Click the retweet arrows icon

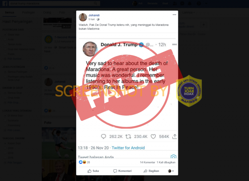128,136
